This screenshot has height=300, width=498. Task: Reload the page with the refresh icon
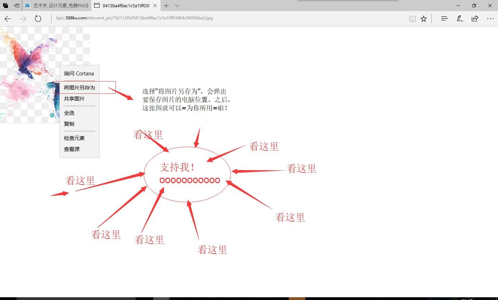tap(38, 19)
